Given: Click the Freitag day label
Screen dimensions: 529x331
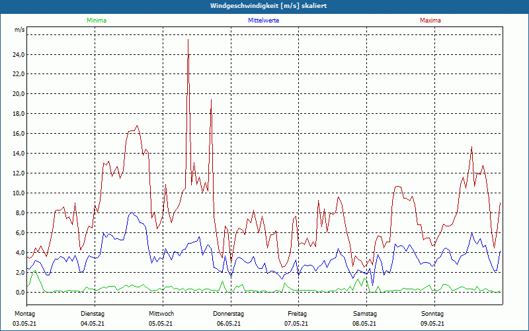Looking at the screenshot, I should [297, 314].
